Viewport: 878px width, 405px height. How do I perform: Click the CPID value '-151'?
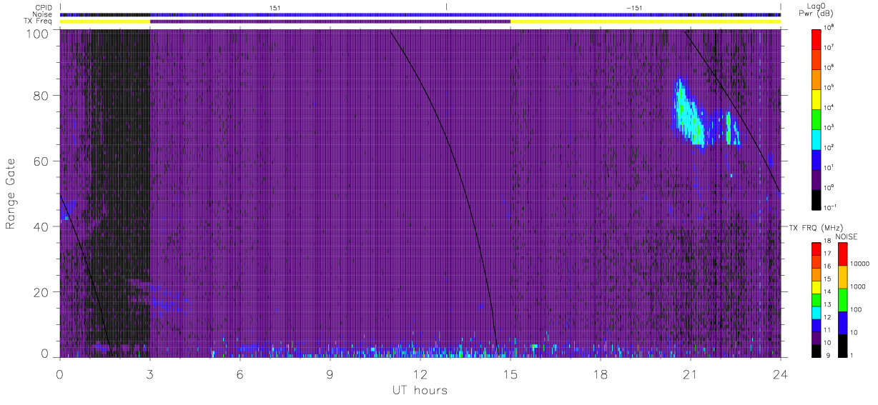pos(633,7)
